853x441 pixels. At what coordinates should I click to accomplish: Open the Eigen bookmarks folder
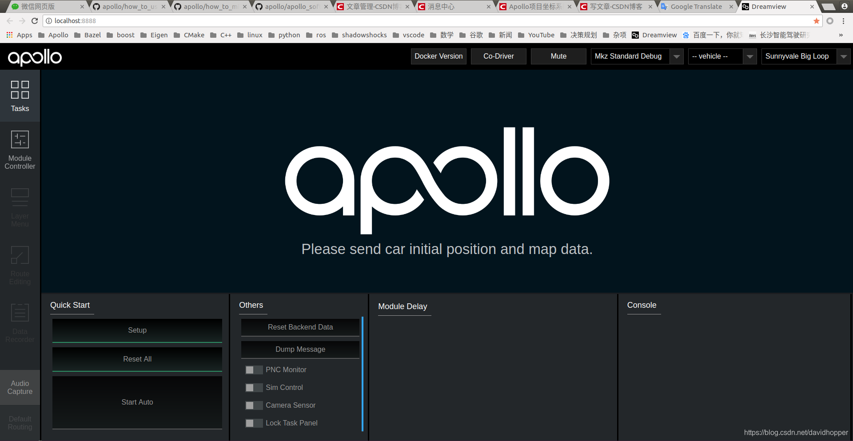pyautogui.click(x=154, y=35)
